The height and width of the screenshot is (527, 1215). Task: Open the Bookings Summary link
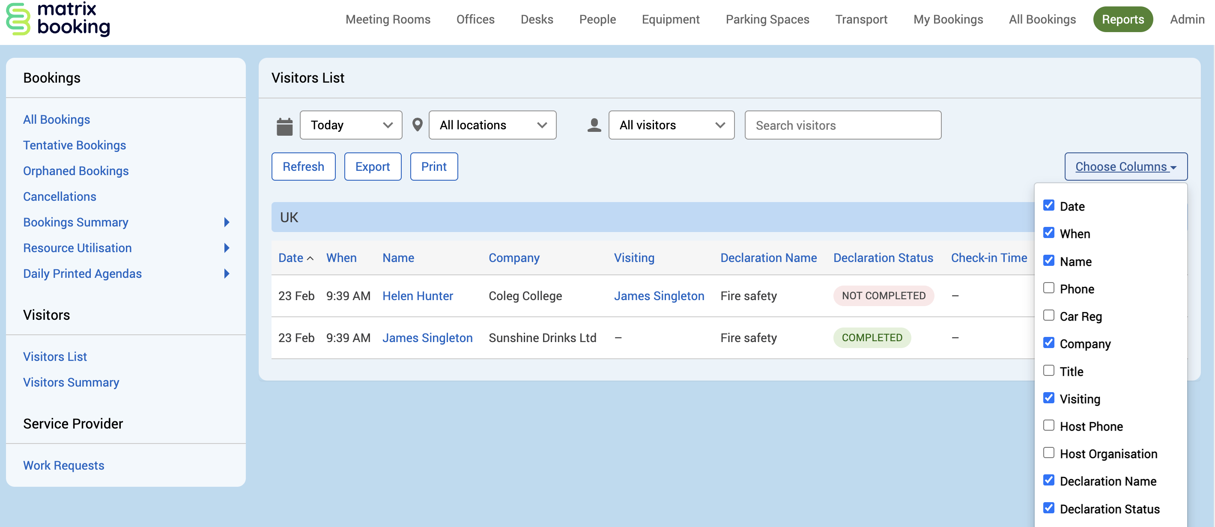pyautogui.click(x=75, y=222)
